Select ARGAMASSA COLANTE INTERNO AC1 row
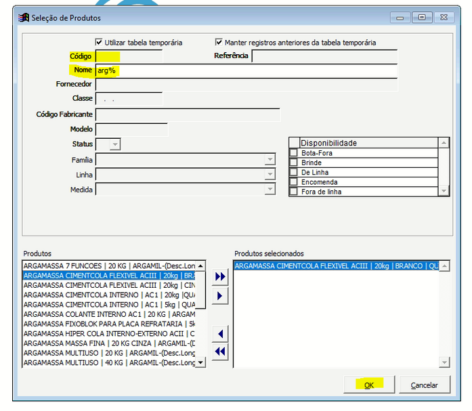472x411 pixels. (x=109, y=314)
